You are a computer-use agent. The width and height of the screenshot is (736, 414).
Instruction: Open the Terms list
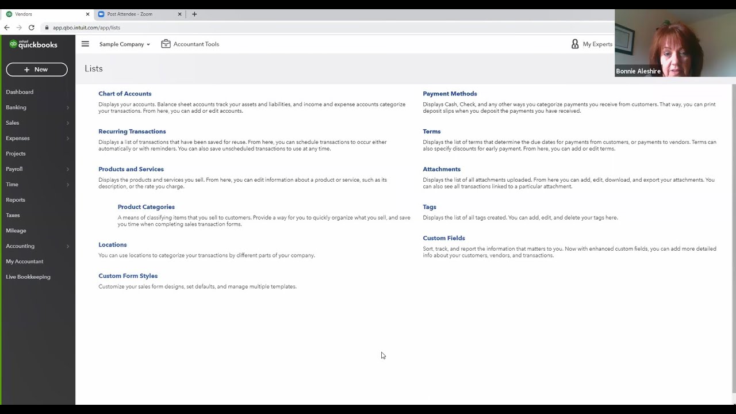point(432,132)
